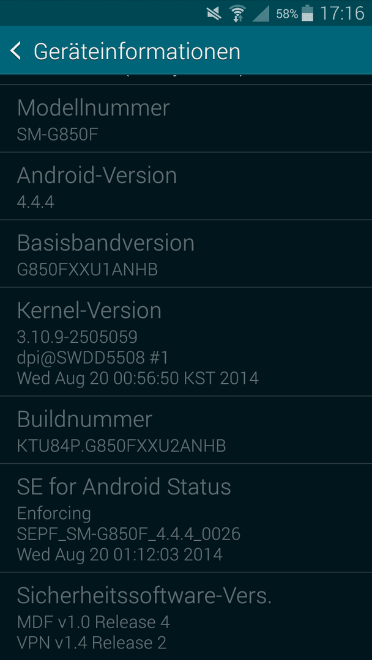
Task: Tap the back arrow next to Geräteinformationen
Action: pos(15,51)
